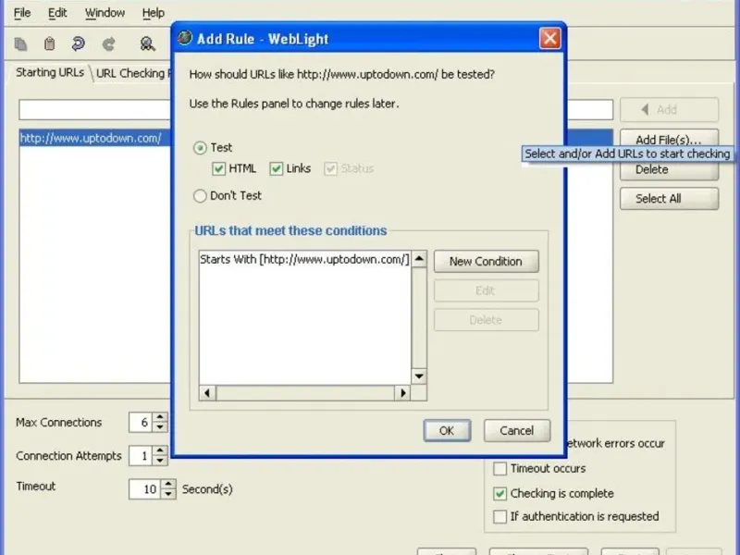The width and height of the screenshot is (740, 555).
Task: Decrease Max Connections with the down arrow
Action: tap(160, 427)
